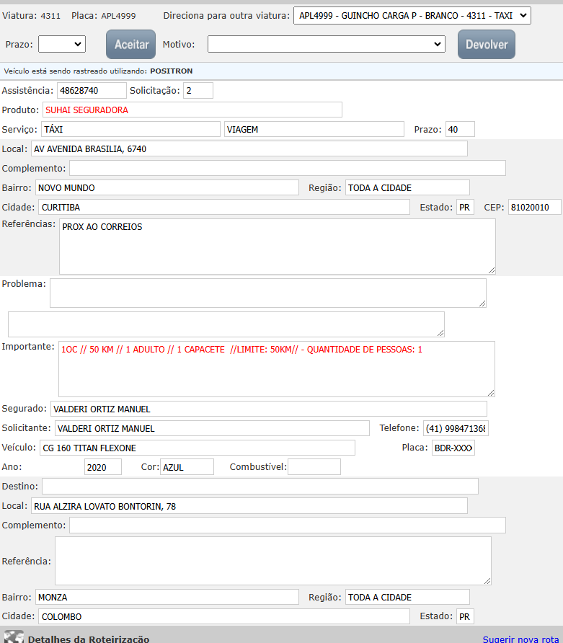
Task: Click the Telefone input field
Action: [x=455, y=428]
